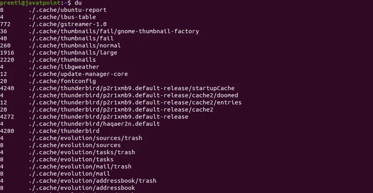Click the size value 4280
The height and width of the screenshot is (193, 373).
(x=7, y=131)
